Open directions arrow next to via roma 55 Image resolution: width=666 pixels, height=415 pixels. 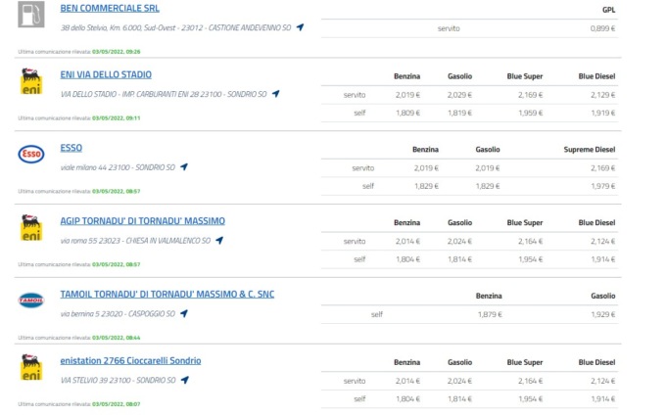[x=219, y=240]
